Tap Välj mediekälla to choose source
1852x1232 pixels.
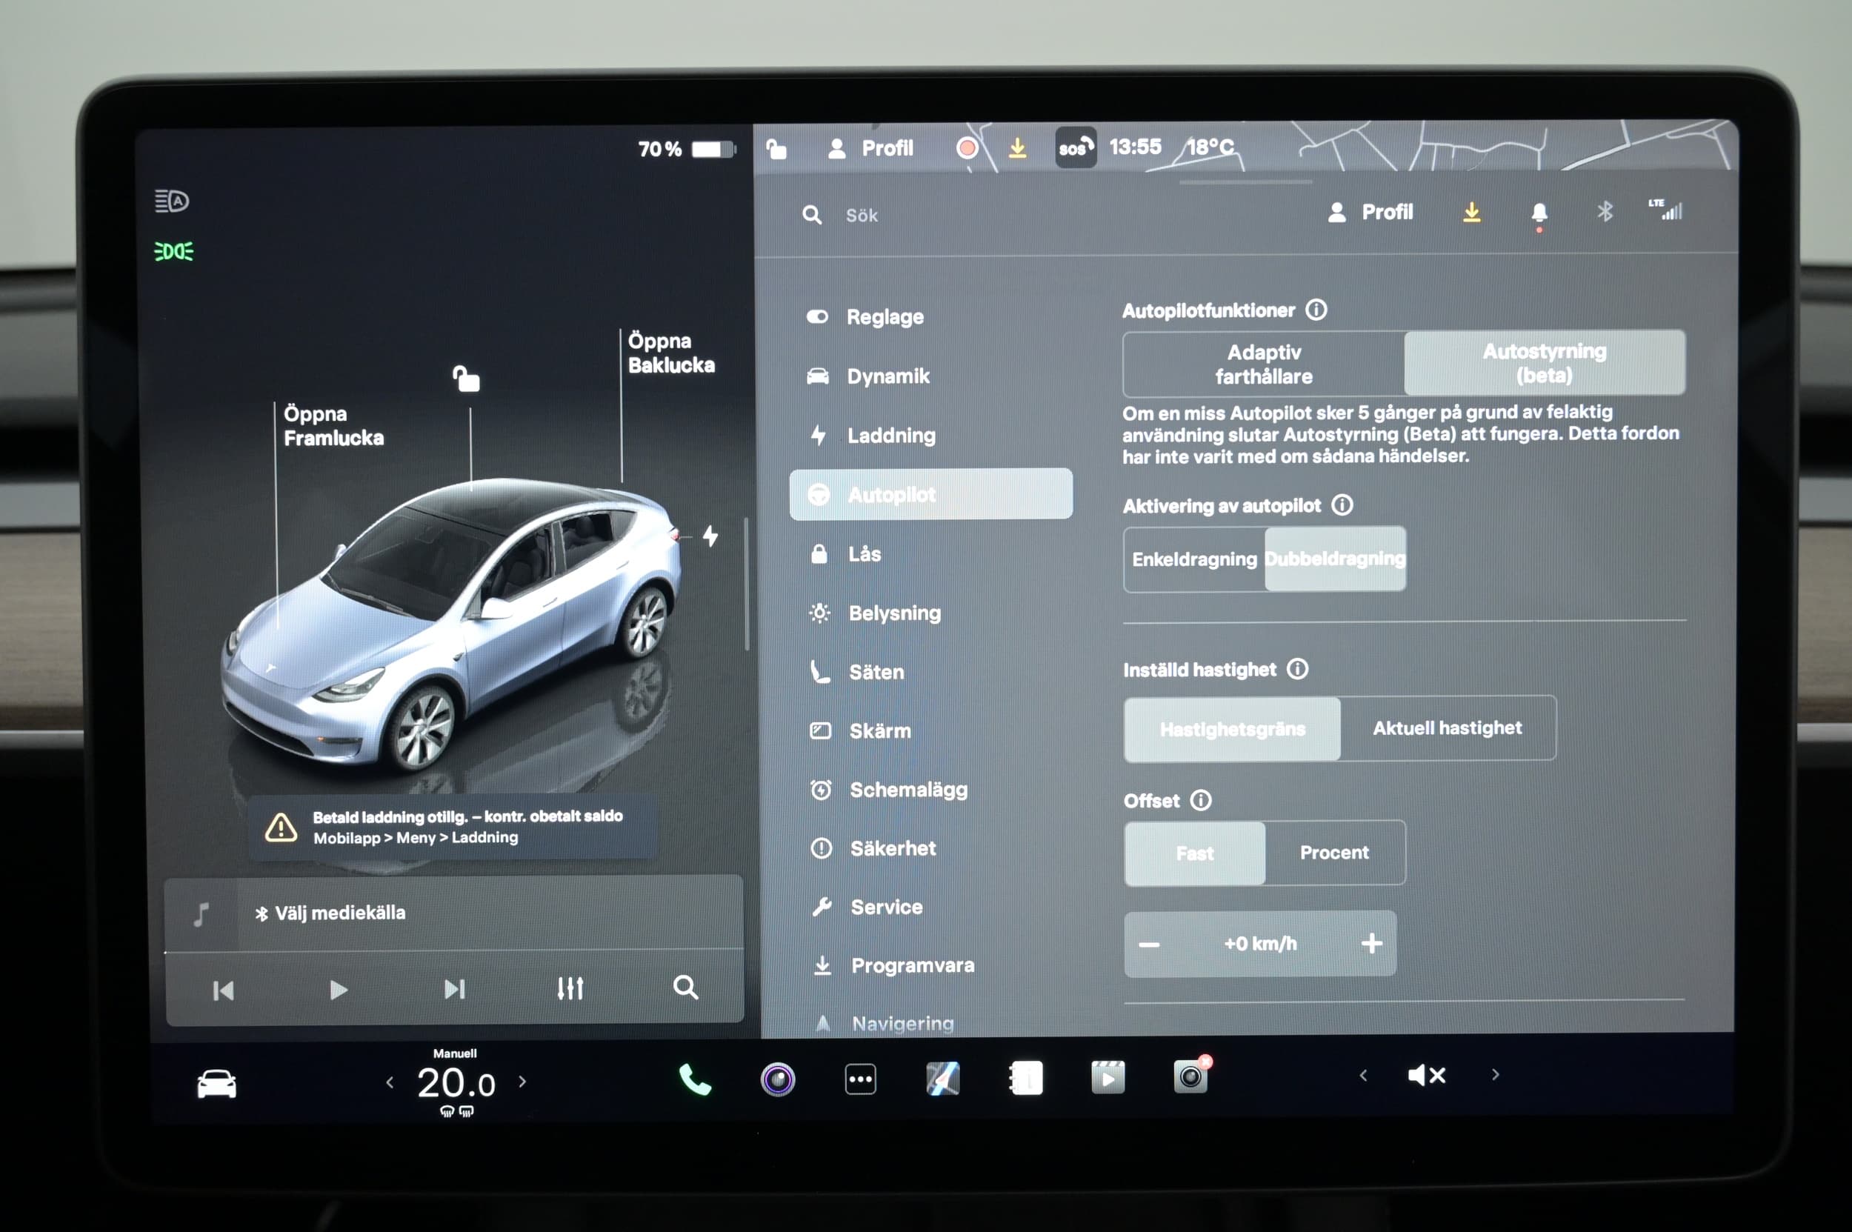pos(330,913)
